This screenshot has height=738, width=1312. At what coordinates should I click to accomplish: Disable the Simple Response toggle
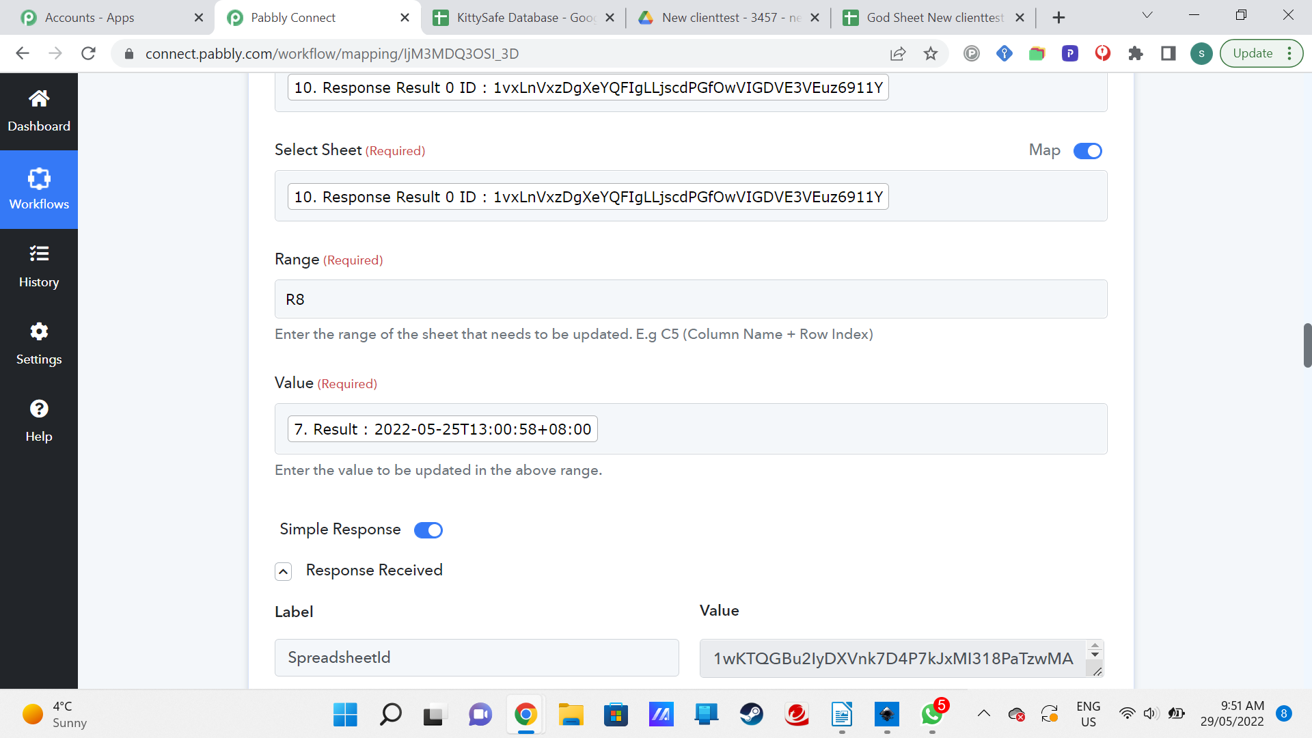click(x=428, y=530)
